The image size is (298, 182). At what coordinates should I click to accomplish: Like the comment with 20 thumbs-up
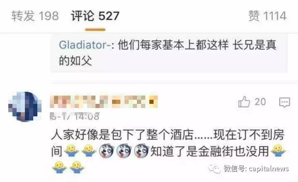pos(244,102)
